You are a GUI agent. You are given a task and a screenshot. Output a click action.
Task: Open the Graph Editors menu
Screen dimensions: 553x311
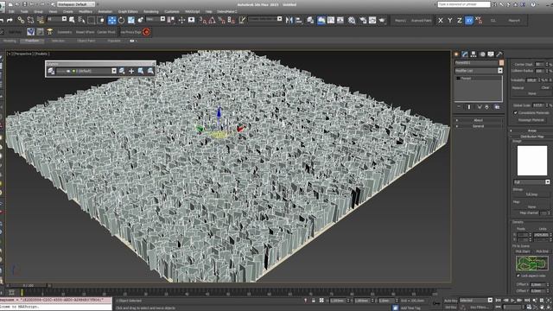(128, 11)
